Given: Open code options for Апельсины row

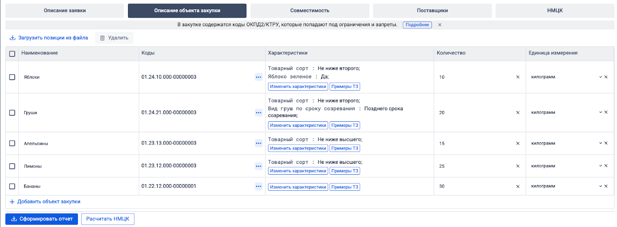Looking at the screenshot, I should (258, 143).
